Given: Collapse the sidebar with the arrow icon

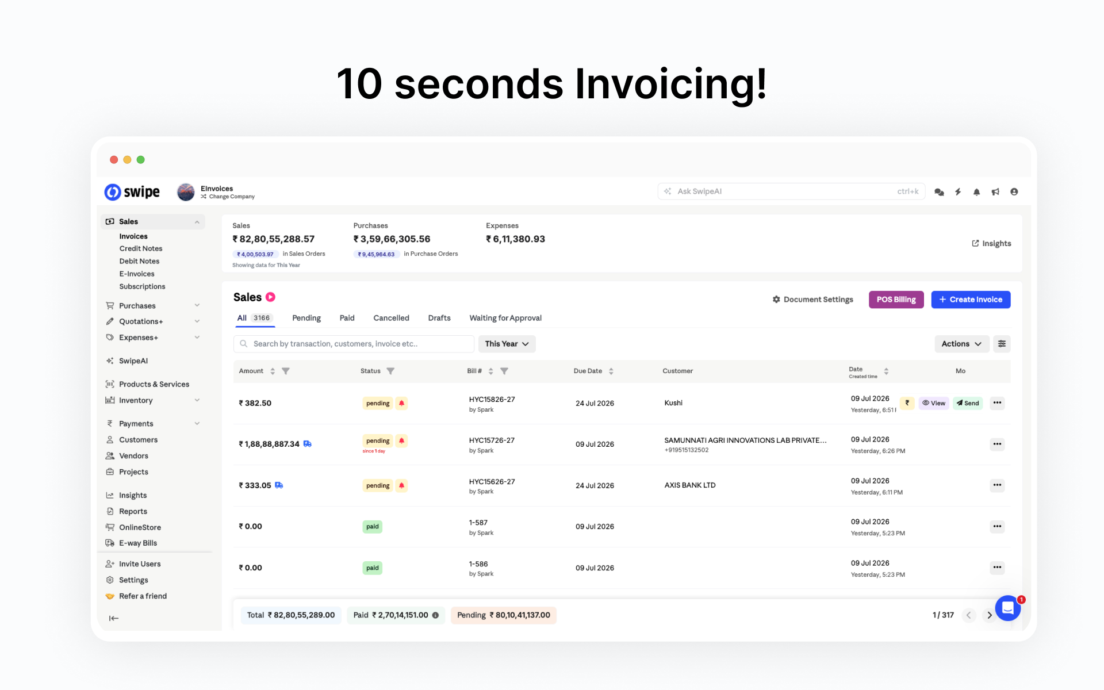Looking at the screenshot, I should [x=114, y=618].
